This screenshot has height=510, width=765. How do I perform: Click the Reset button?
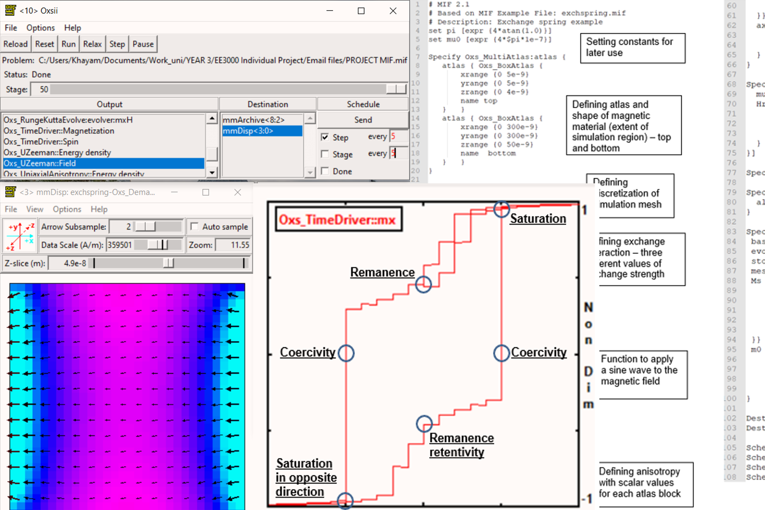tap(45, 44)
